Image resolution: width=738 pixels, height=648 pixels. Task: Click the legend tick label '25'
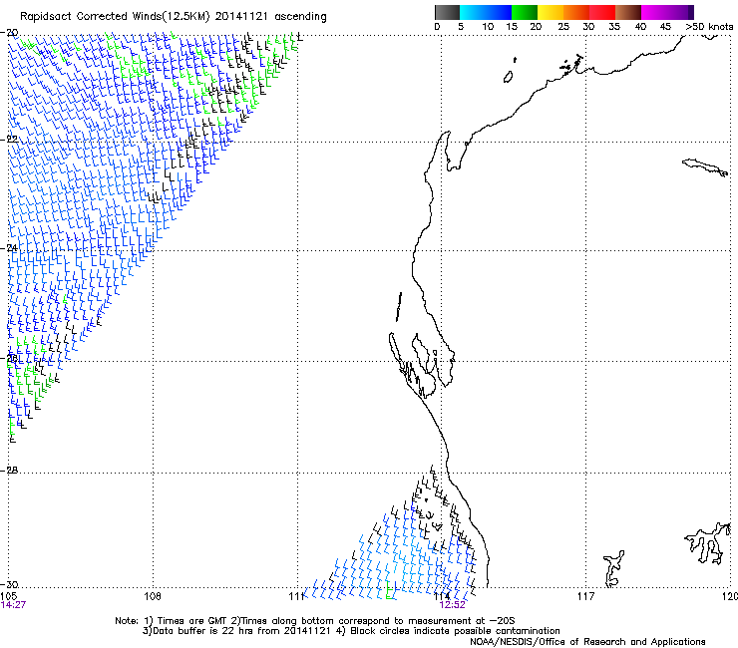click(x=563, y=27)
